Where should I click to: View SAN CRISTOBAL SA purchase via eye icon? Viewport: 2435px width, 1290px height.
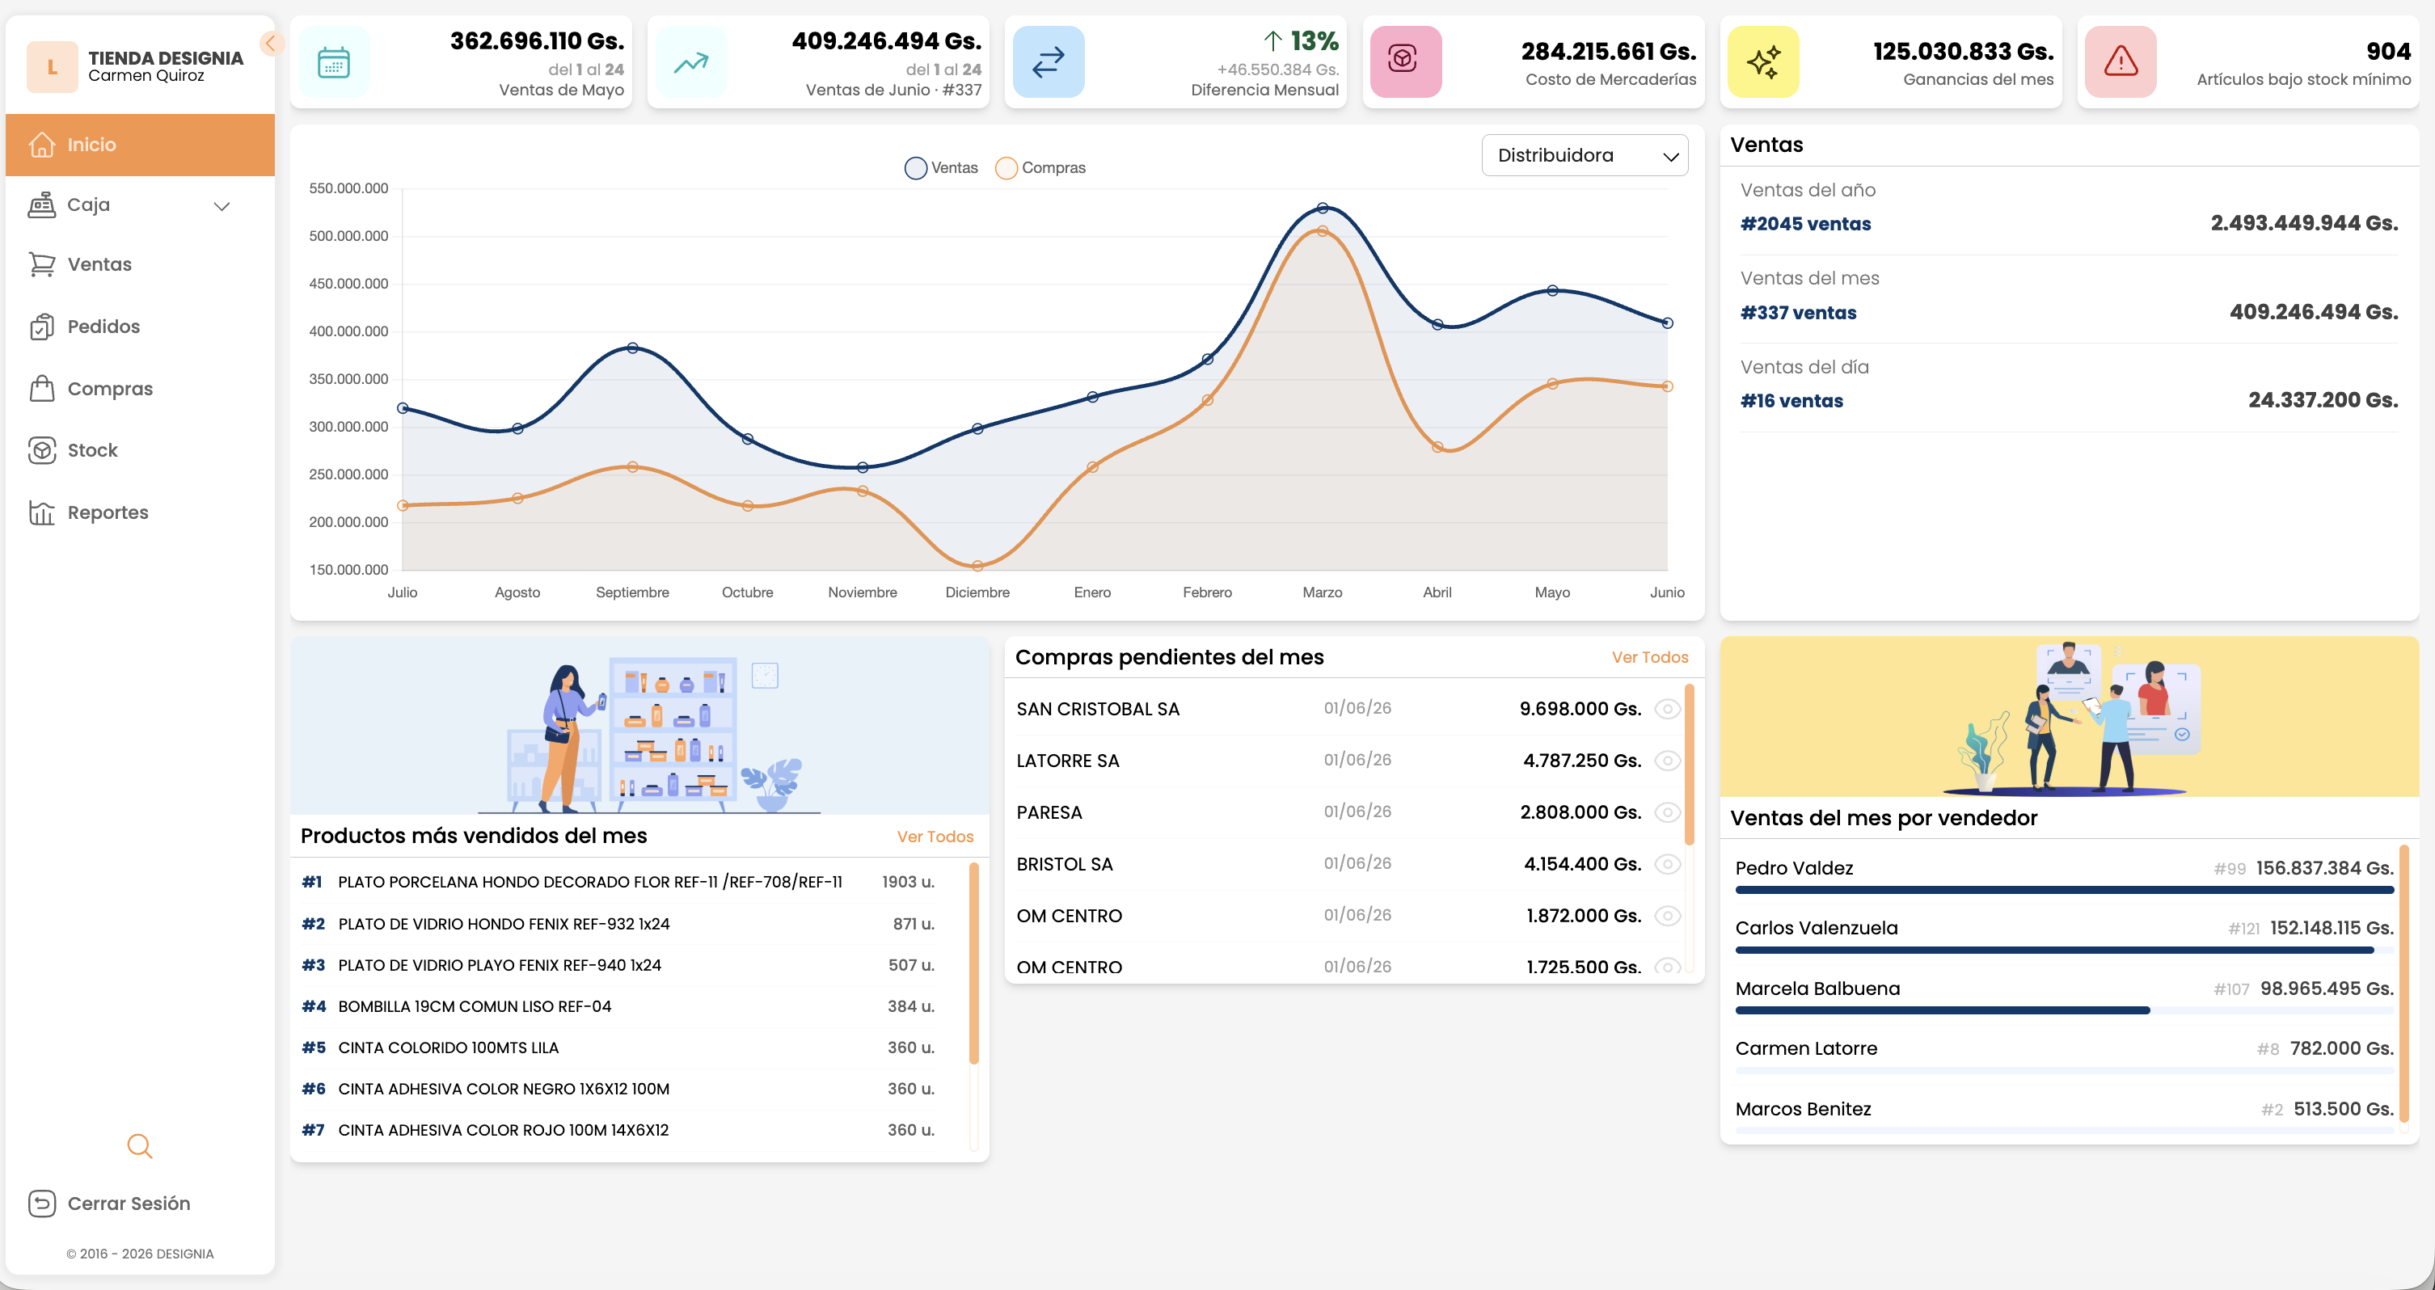click(x=1668, y=709)
